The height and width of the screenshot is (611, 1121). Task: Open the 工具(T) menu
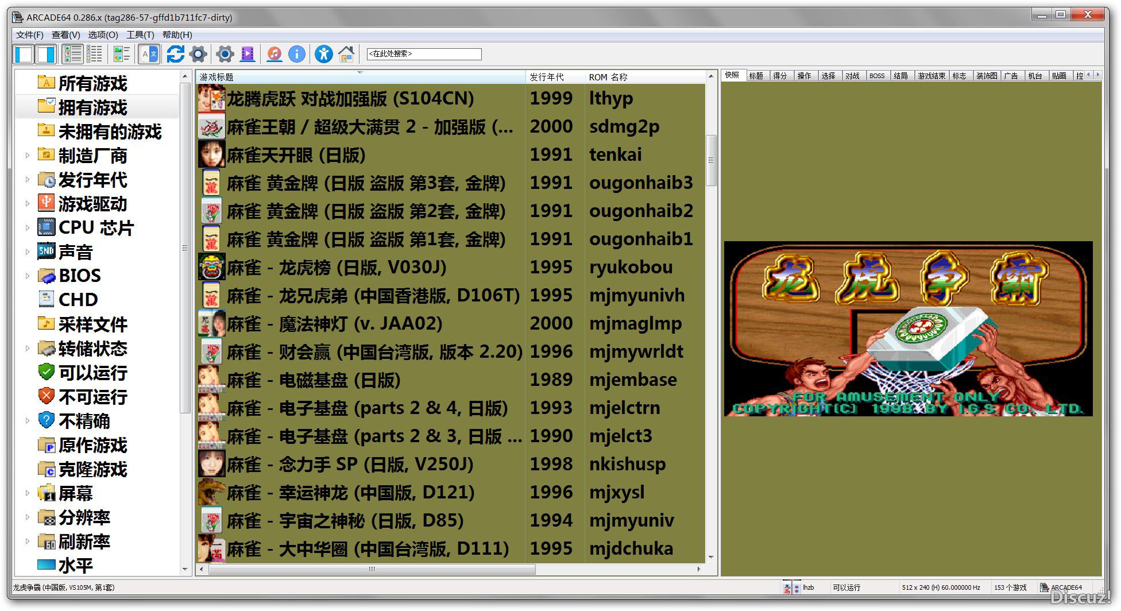coord(140,35)
